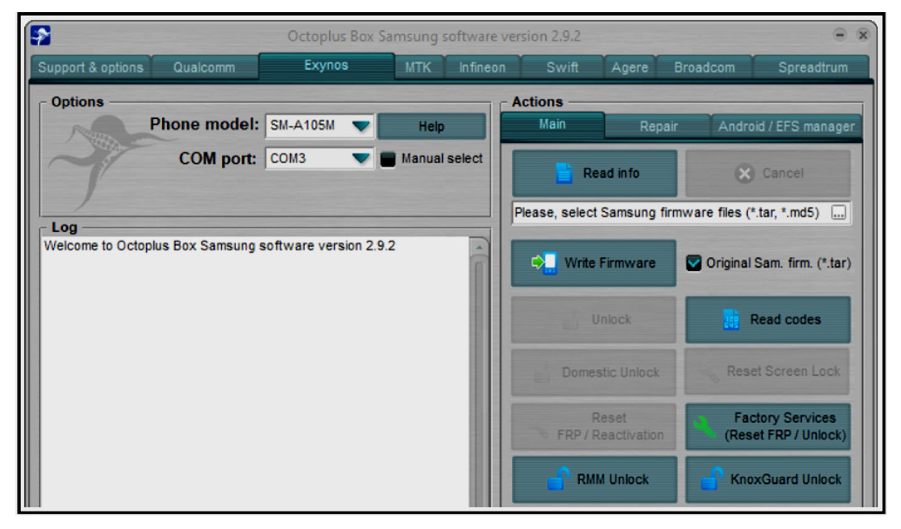Uncheck Original Sam. firm. (*.tar) checkbox
The image size is (901, 529).
[x=694, y=263]
